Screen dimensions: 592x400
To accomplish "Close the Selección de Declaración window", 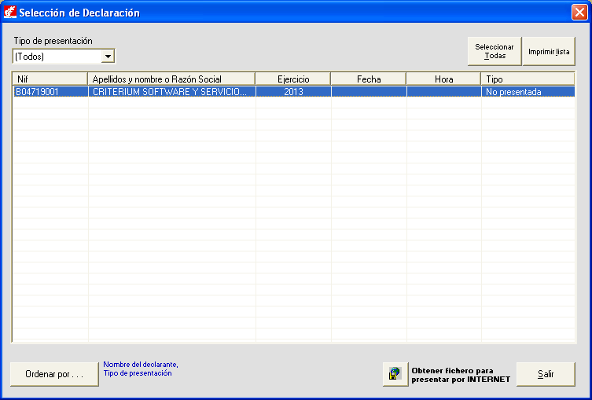I will click(579, 12).
